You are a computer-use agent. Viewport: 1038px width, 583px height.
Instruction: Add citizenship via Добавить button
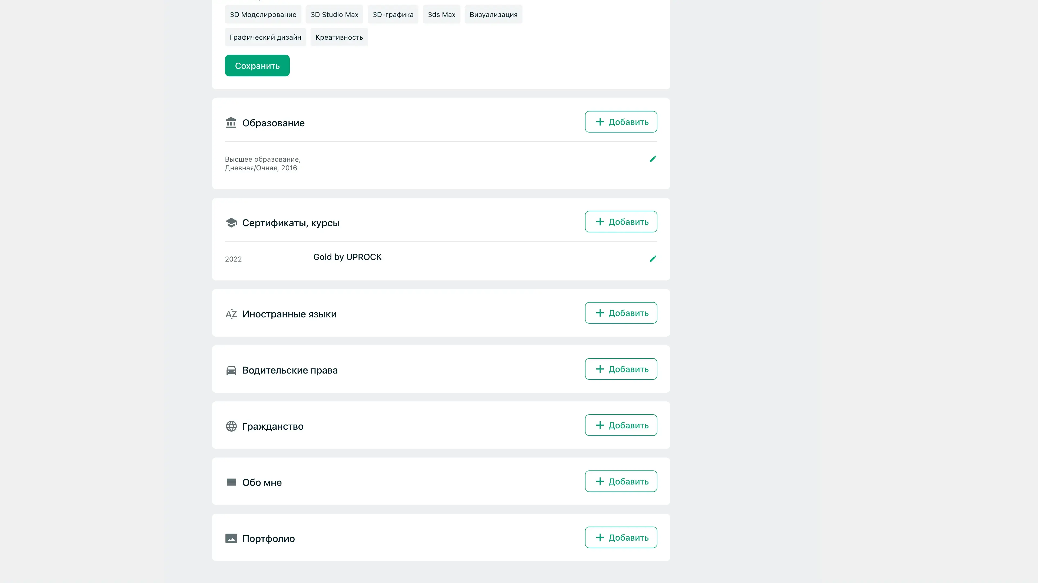[621, 425]
